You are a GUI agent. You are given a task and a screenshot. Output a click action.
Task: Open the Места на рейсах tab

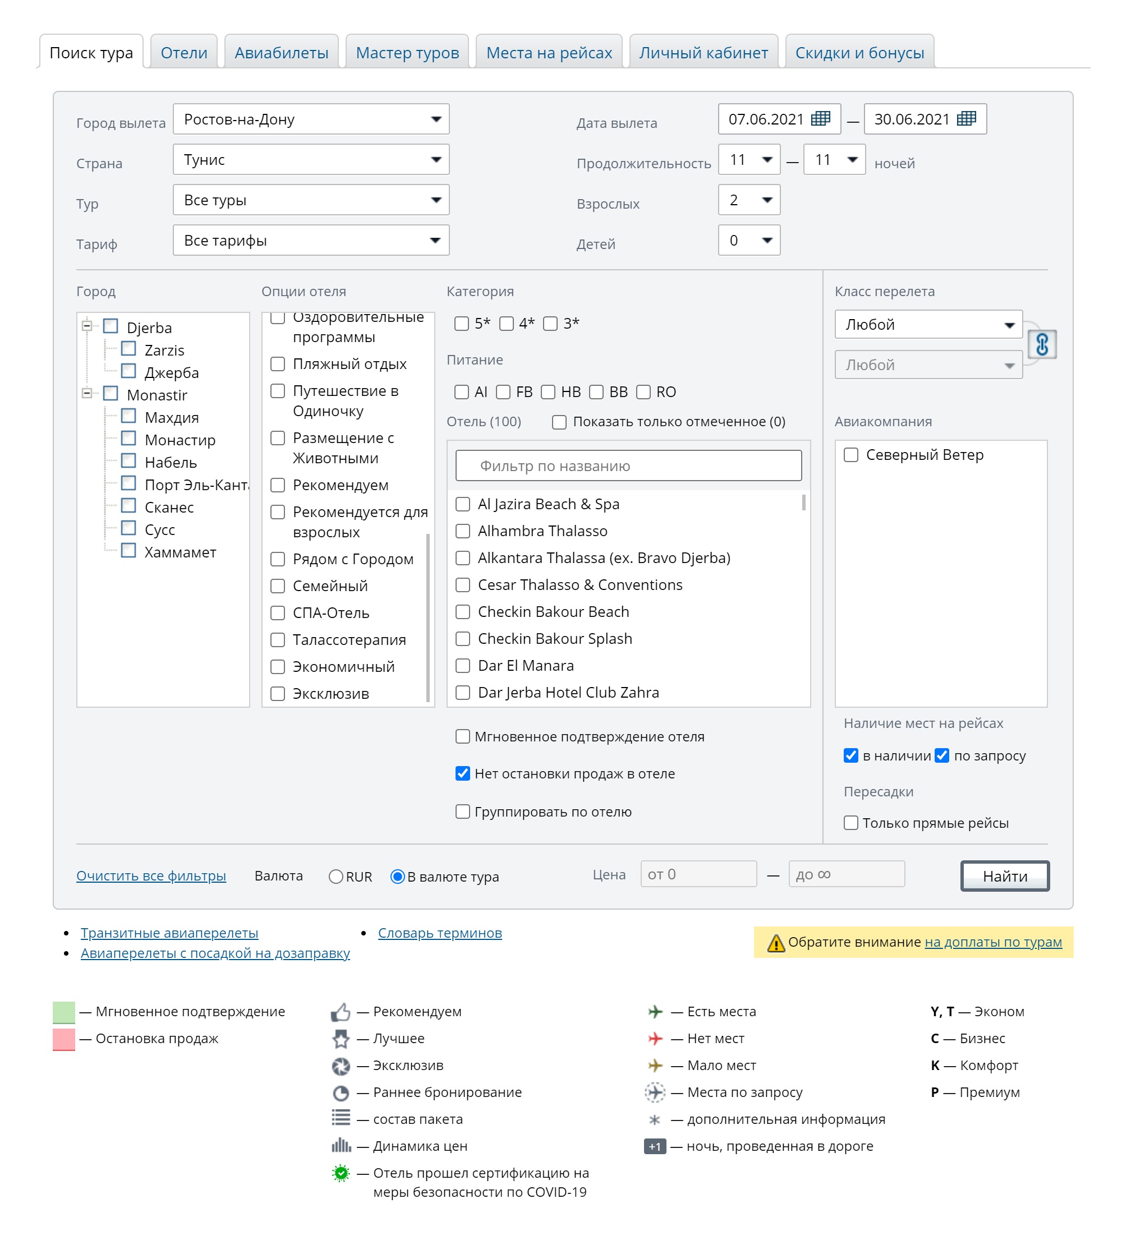coord(549,52)
